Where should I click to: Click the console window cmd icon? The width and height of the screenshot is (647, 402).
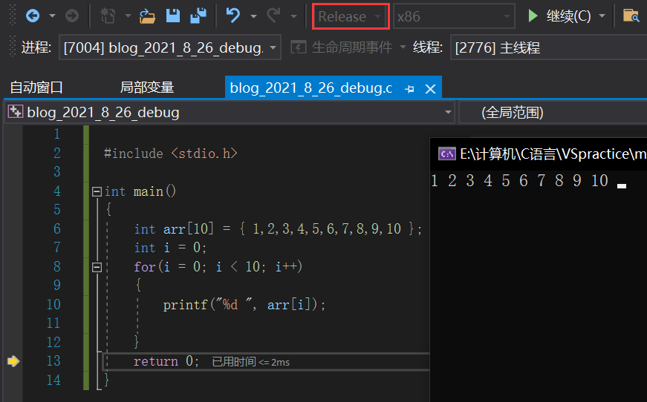pos(447,154)
